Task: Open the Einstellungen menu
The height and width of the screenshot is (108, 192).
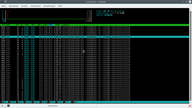Action: [x=50, y=6]
